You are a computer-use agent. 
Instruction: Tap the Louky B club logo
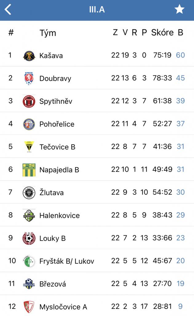tap(29, 238)
